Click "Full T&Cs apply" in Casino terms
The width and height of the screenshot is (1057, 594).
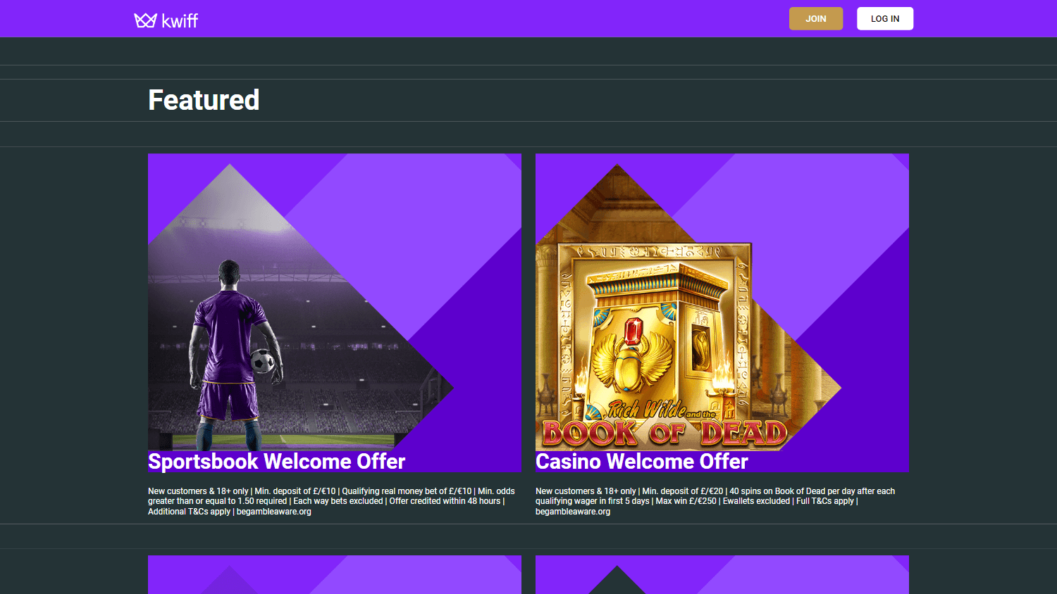click(x=825, y=501)
